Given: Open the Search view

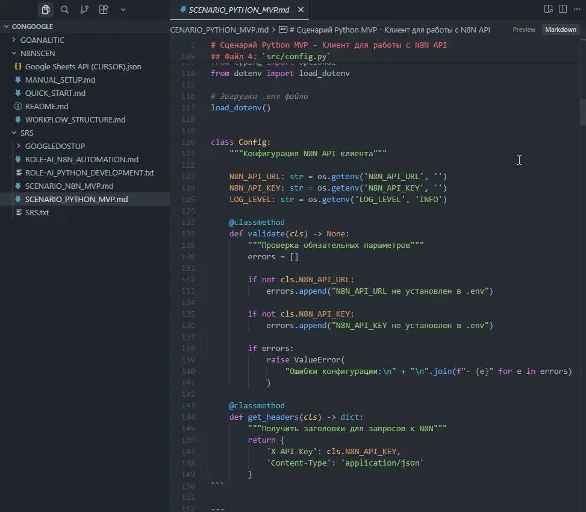Looking at the screenshot, I should 64,9.
